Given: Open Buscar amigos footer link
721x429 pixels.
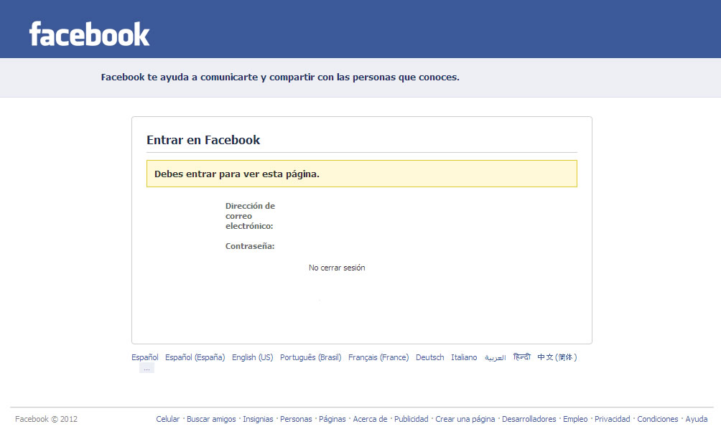Looking at the screenshot, I should (x=211, y=419).
